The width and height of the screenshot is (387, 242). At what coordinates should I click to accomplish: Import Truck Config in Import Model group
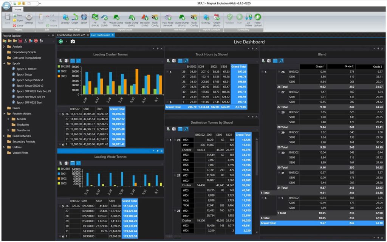coord(155,20)
